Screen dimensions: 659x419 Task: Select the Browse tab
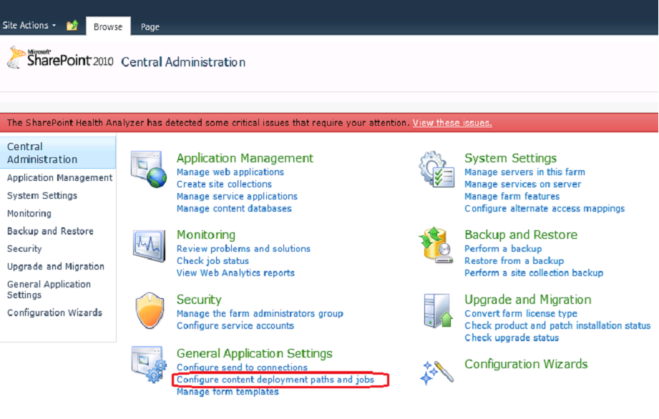(x=107, y=26)
